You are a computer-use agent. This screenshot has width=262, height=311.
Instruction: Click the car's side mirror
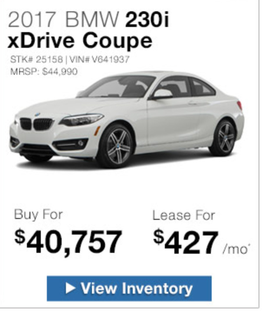pos(162,94)
